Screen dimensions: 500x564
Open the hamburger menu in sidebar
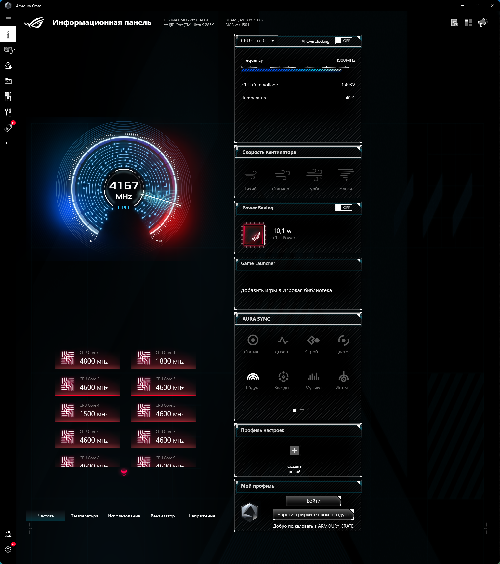pyautogui.click(x=8, y=19)
